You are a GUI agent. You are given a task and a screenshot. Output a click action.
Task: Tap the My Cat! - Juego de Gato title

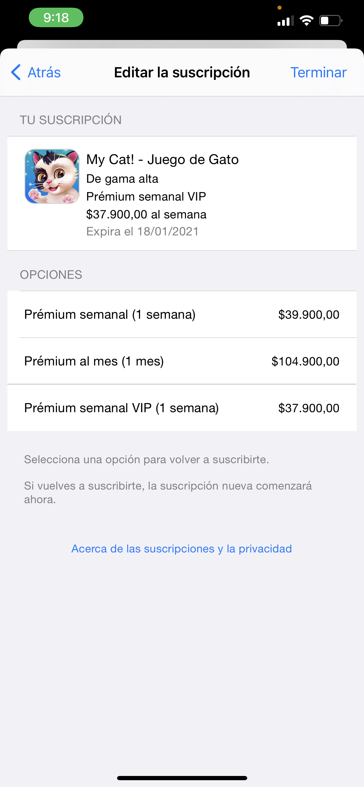tap(163, 159)
